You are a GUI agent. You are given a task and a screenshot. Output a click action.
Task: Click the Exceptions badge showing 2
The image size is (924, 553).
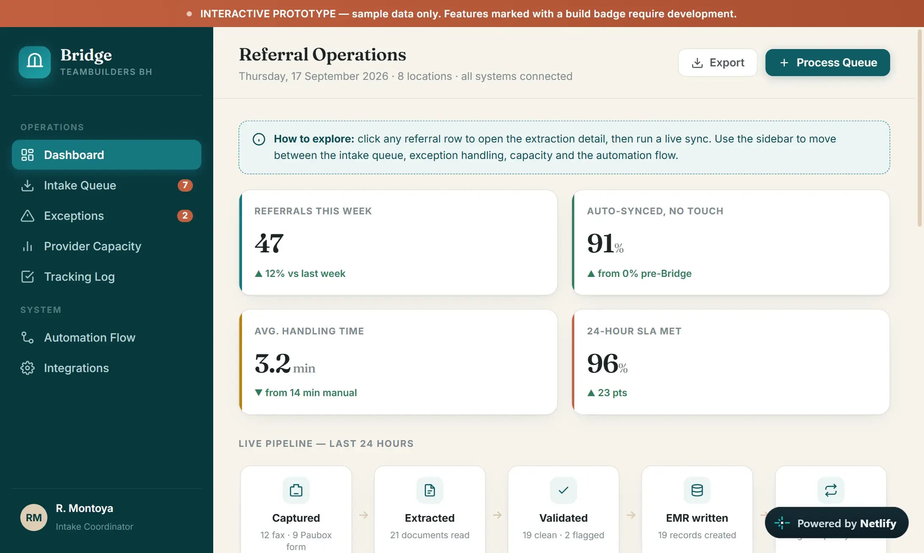(x=185, y=216)
